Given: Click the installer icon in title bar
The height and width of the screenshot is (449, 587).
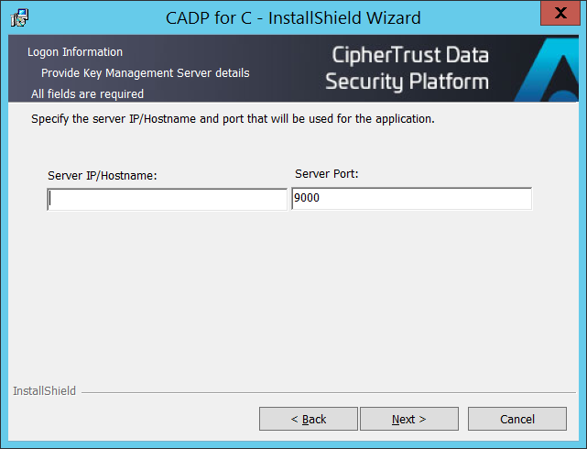Looking at the screenshot, I should pos(18,17).
